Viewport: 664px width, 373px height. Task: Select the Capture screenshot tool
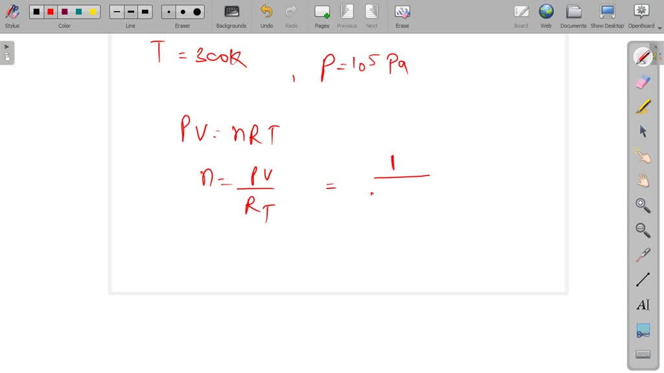642,329
